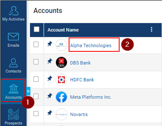Check the Novartis row checkbox
The image size is (162, 126).
tap(36, 113)
